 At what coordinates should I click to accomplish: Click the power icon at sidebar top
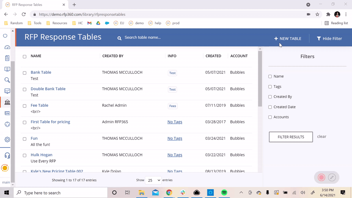[x=5, y=36]
